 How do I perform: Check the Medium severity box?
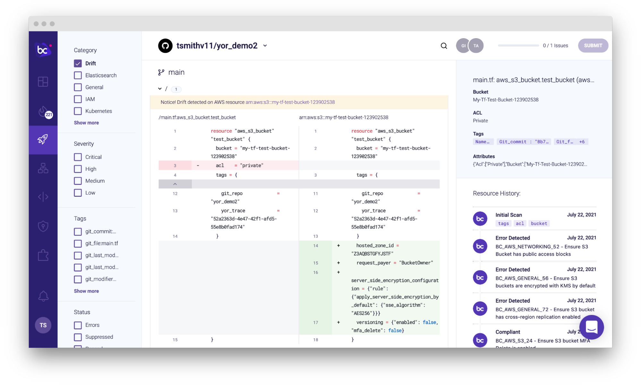point(78,181)
